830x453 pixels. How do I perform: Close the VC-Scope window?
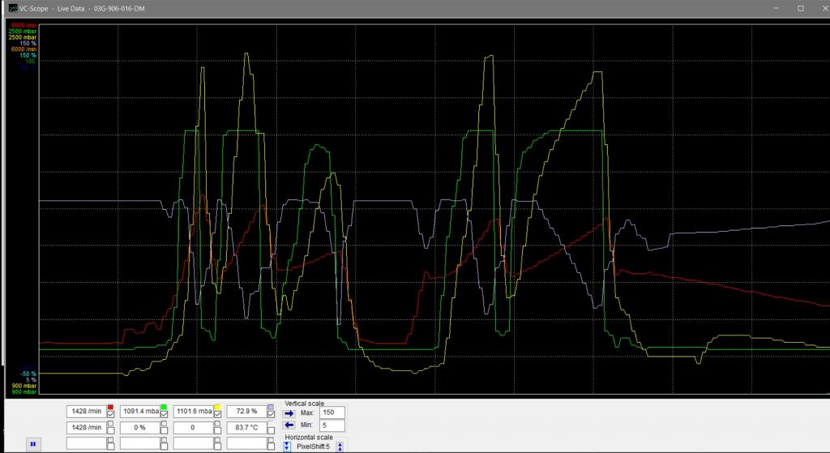tap(824, 8)
